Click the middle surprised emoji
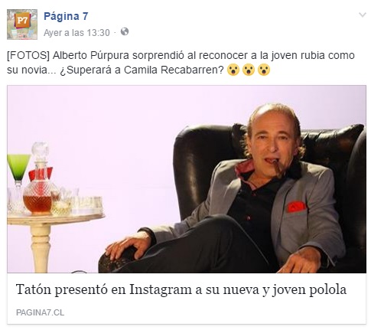Viewport: 371px width, 330px height. pos(249,70)
